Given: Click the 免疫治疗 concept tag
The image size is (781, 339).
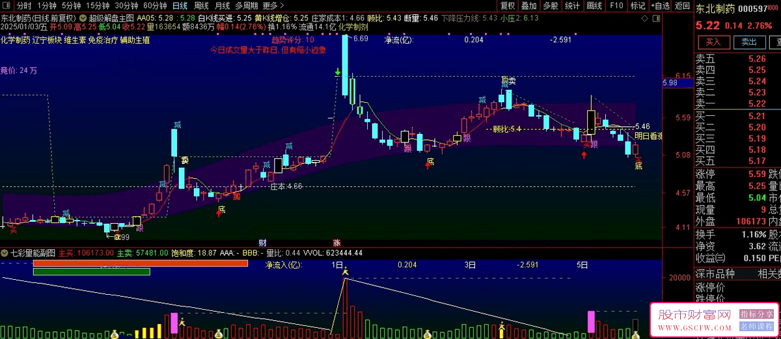Looking at the screenshot, I should 103,40.
